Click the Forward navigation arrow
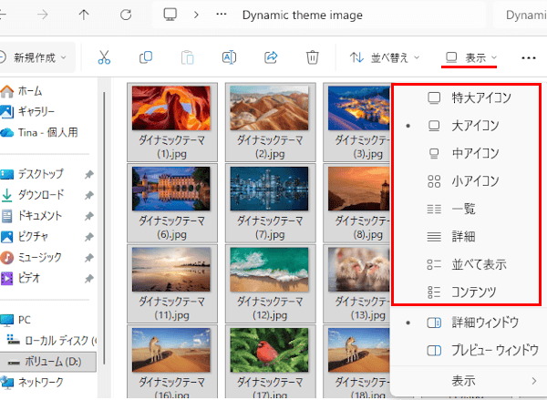547x400 pixels. tap(43, 15)
